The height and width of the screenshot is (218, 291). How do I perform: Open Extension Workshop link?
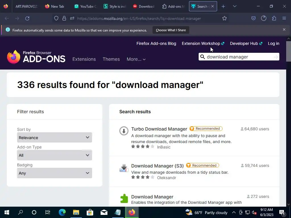[x=203, y=43]
